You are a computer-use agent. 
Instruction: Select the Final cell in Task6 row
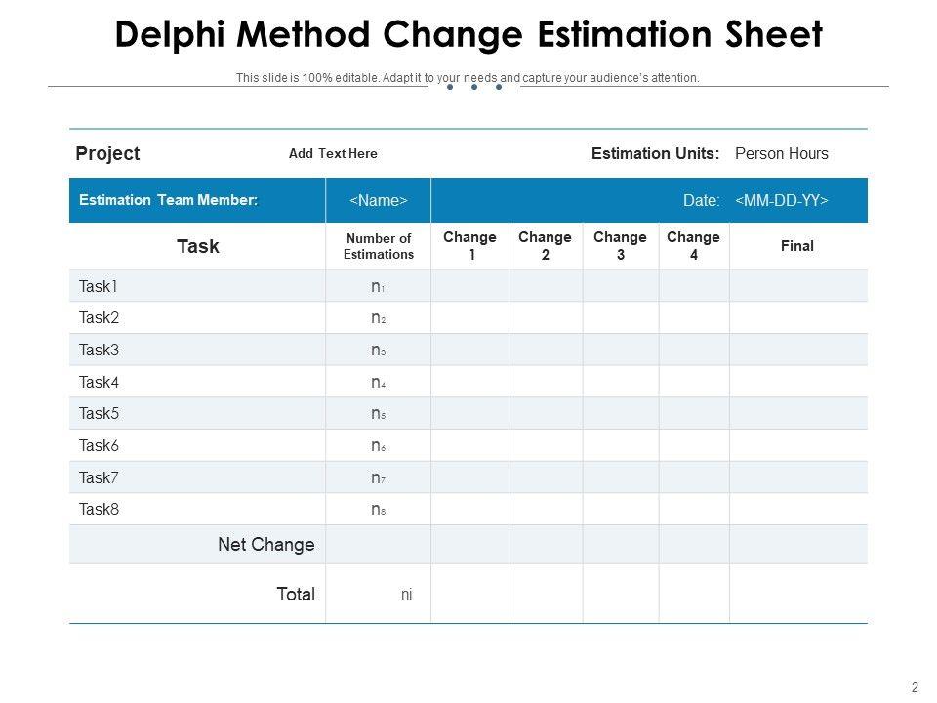796,446
